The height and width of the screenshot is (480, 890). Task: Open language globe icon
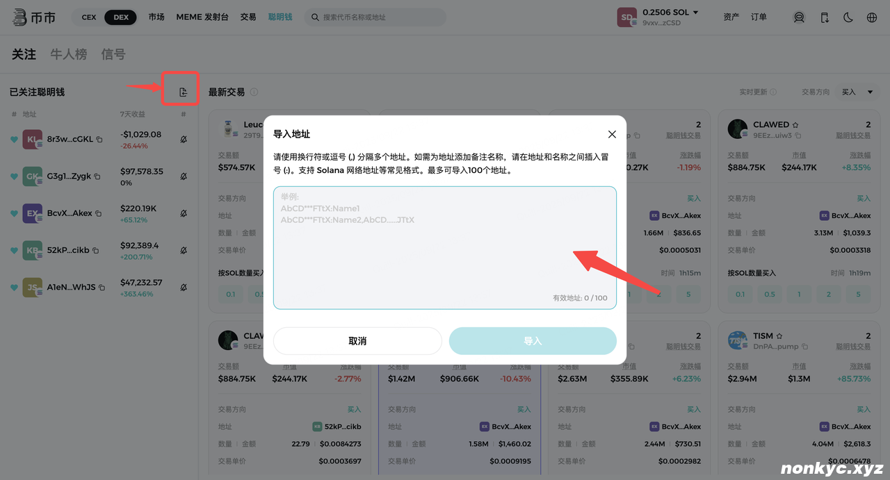point(872,17)
